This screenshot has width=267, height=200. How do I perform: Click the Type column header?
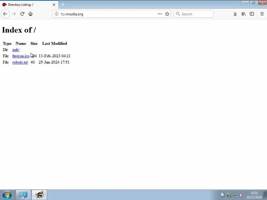(x=7, y=43)
